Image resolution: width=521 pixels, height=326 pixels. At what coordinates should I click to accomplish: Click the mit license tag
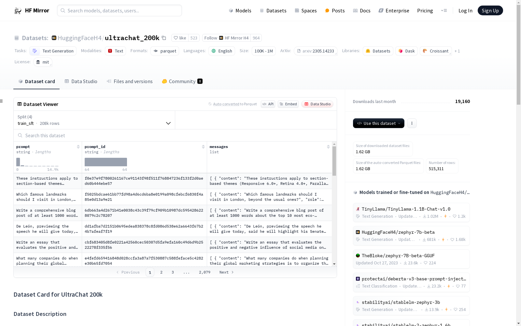coord(43,62)
